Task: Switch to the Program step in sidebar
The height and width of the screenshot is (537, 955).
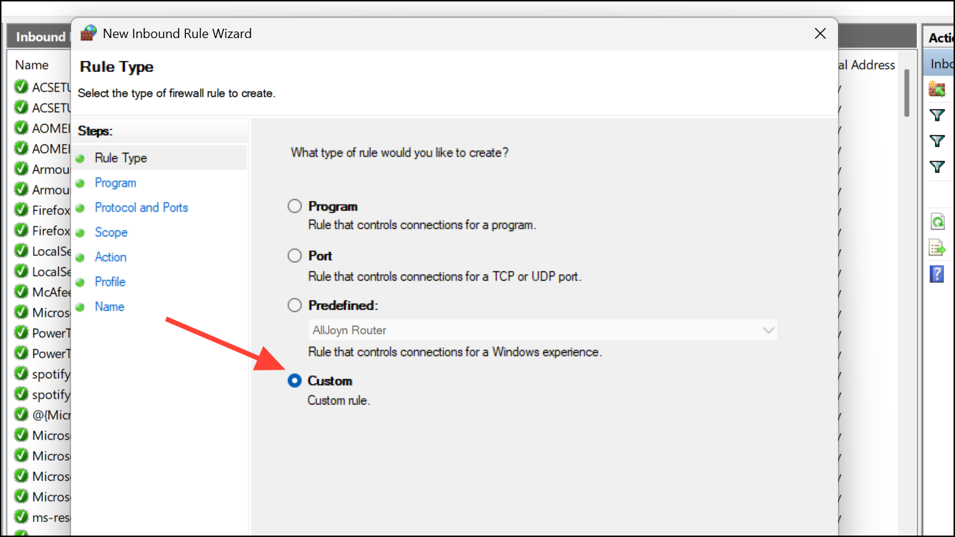Action: coord(116,183)
